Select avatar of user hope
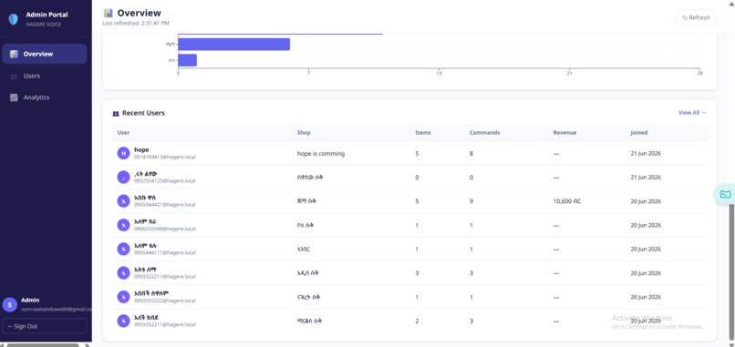 (x=123, y=153)
